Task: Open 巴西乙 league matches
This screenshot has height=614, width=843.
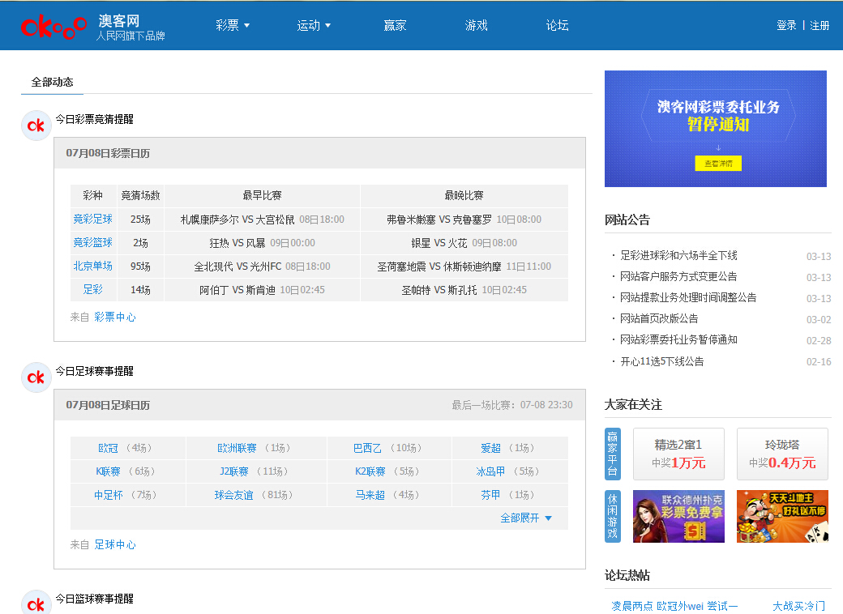Action: (x=367, y=448)
